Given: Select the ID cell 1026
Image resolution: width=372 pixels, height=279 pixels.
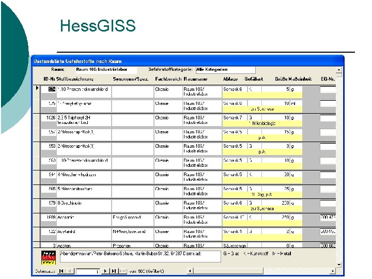Looking at the screenshot, I should pyautogui.click(x=49, y=118).
